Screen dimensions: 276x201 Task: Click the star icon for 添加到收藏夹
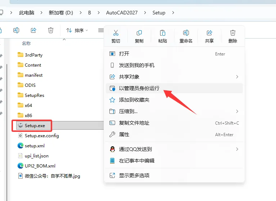coord(112,100)
